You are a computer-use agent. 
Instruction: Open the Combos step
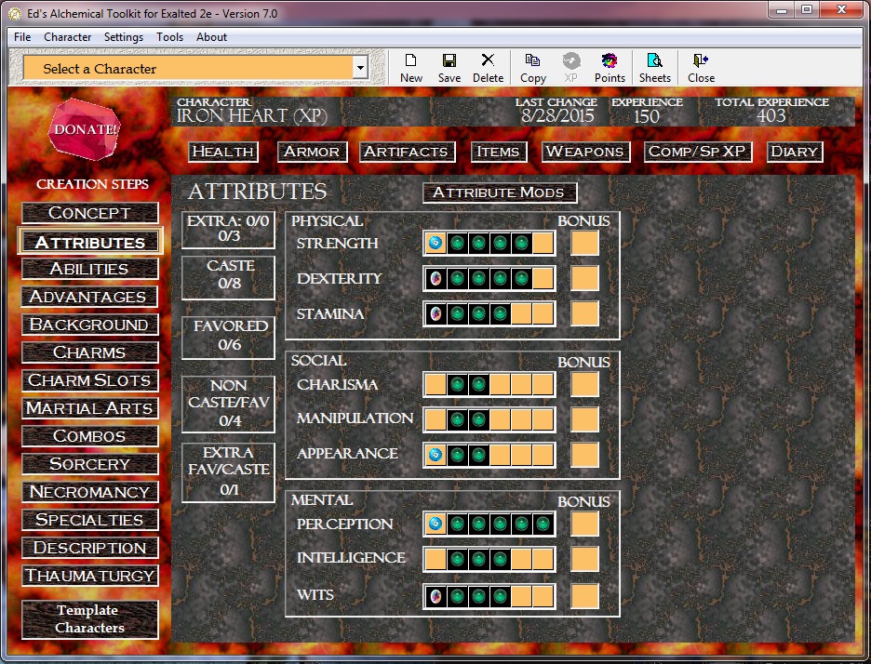pyautogui.click(x=90, y=436)
